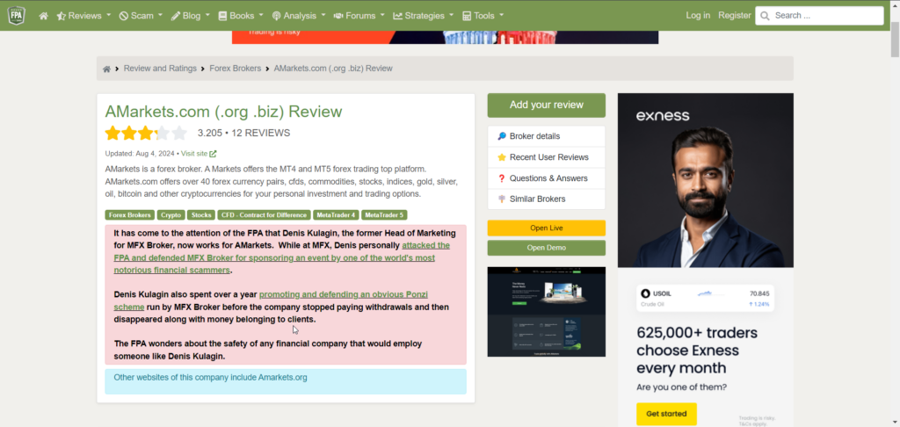The image size is (900, 427).
Task: Expand the Reviews dropdown menu
Action: [83, 16]
